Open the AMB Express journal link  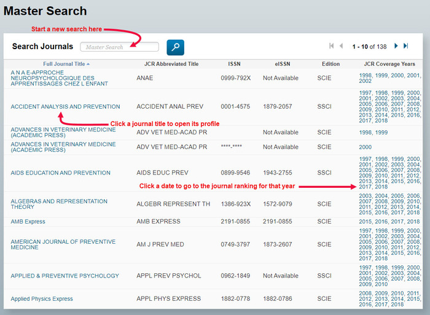pyautogui.click(x=28, y=222)
